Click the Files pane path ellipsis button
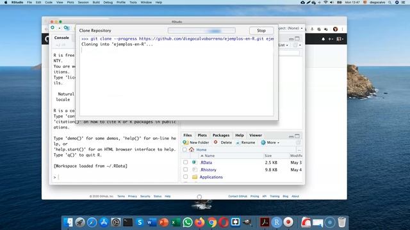The image size is (410, 230). (x=299, y=150)
